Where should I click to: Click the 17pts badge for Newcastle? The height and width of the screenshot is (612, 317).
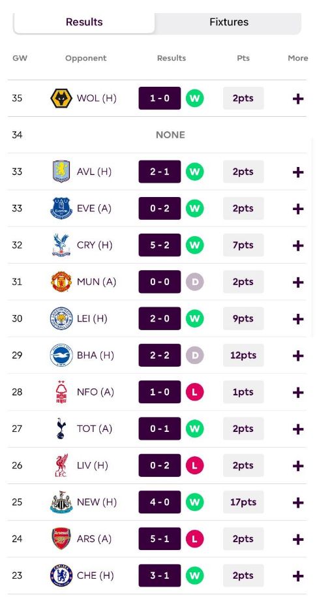coord(243,502)
